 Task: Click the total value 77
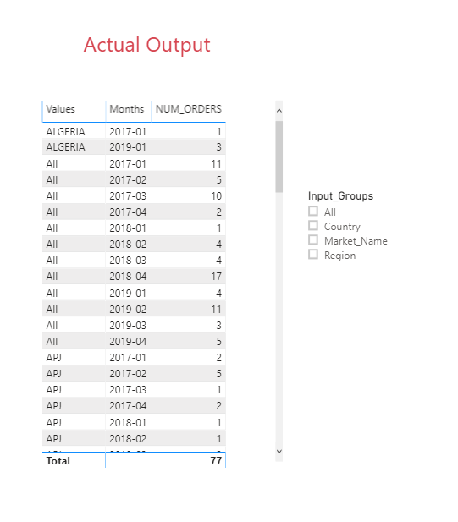coord(216,461)
